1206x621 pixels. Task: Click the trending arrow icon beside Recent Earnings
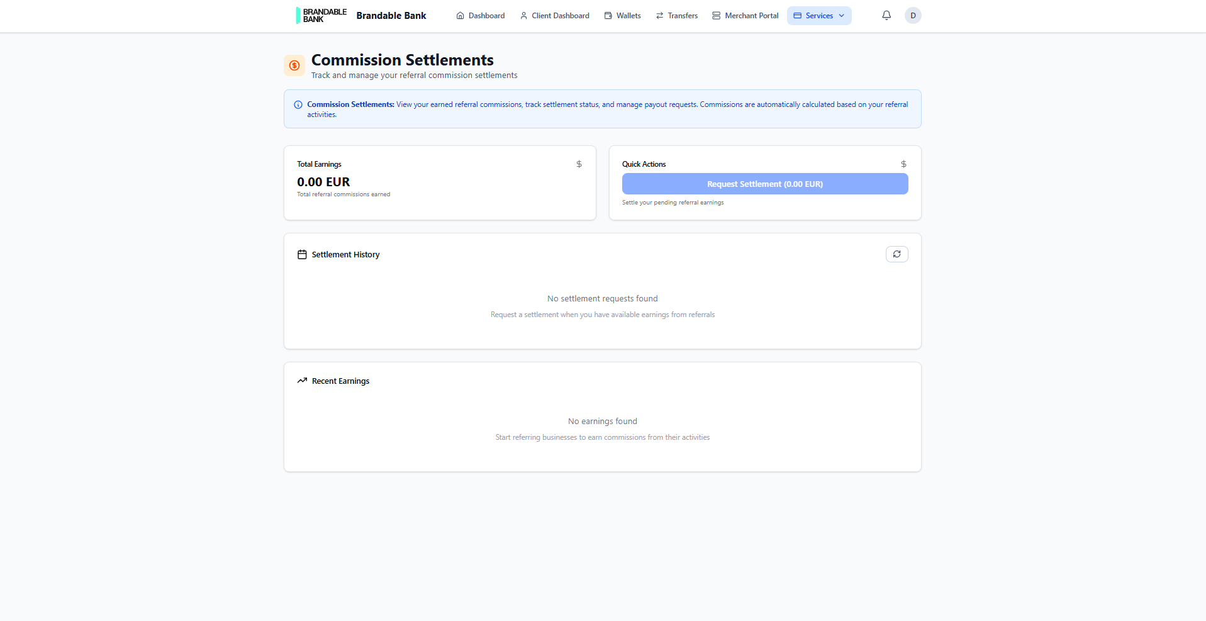(301, 380)
